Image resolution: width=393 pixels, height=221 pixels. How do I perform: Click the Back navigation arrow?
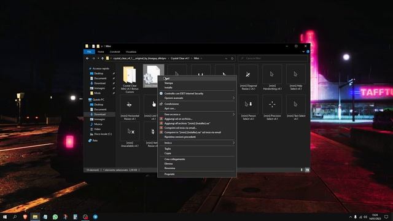[x=87, y=58]
